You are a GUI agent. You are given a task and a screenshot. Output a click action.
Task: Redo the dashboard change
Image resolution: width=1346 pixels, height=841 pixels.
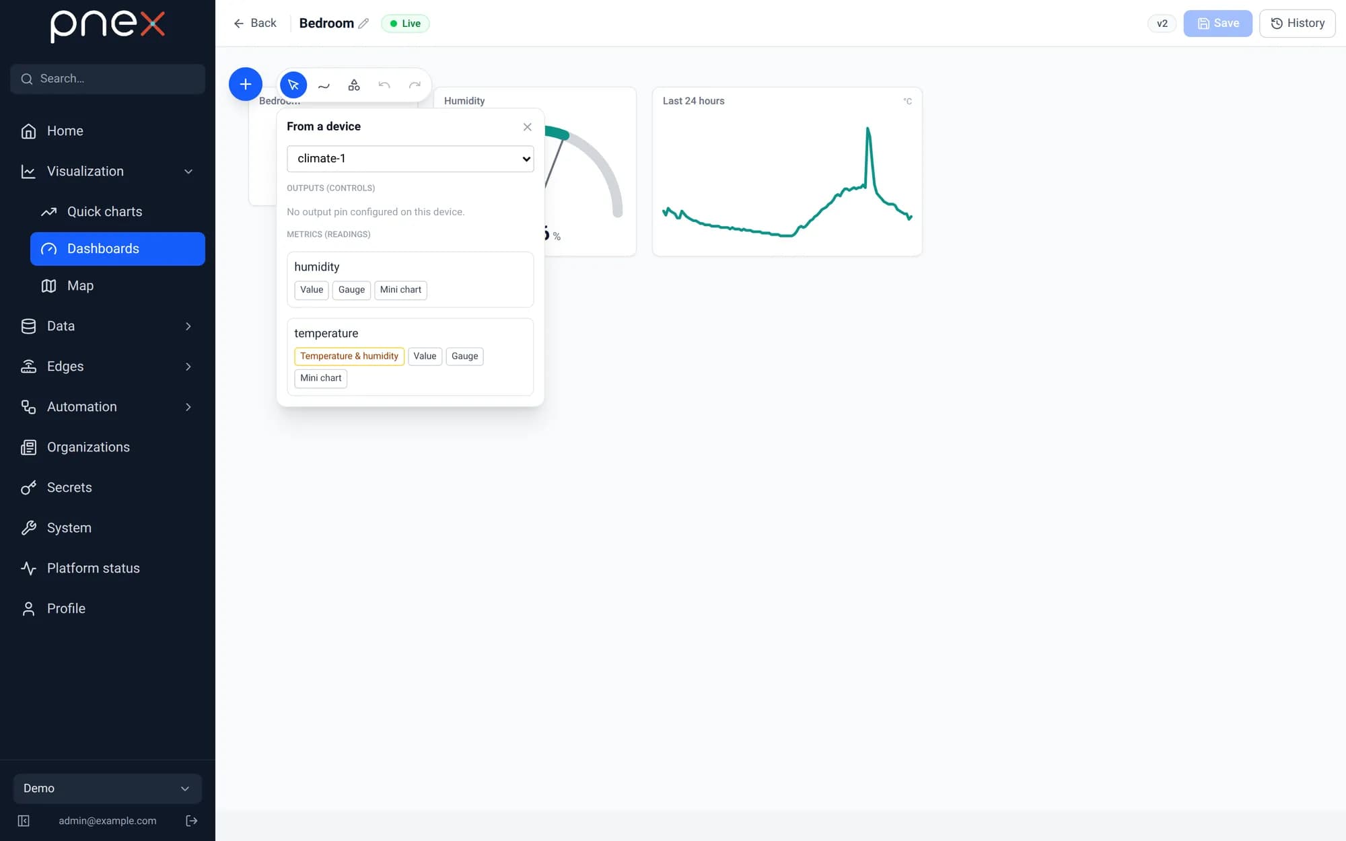(415, 85)
